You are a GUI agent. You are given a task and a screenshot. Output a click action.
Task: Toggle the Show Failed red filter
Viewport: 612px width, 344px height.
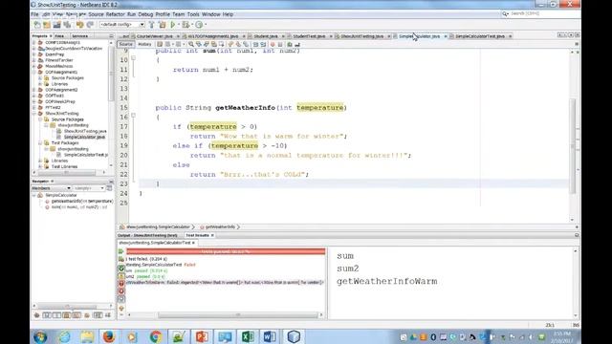[121, 284]
